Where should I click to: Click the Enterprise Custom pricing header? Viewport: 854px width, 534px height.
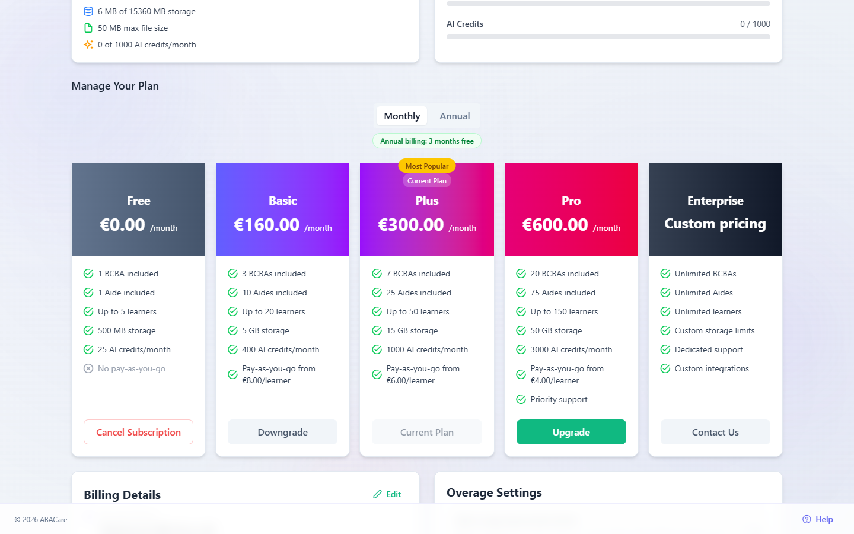point(715,209)
